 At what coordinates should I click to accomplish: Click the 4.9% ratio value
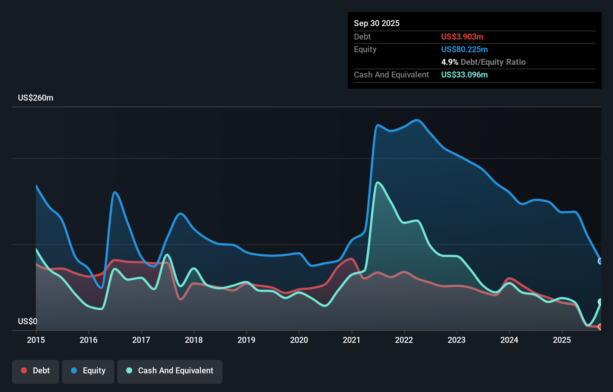(449, 62)
